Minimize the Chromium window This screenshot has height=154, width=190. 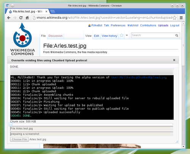click(x=172, y=5)
